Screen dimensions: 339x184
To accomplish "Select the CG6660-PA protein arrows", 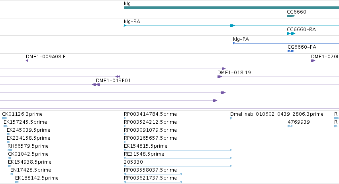I will (x=291, y=51).
